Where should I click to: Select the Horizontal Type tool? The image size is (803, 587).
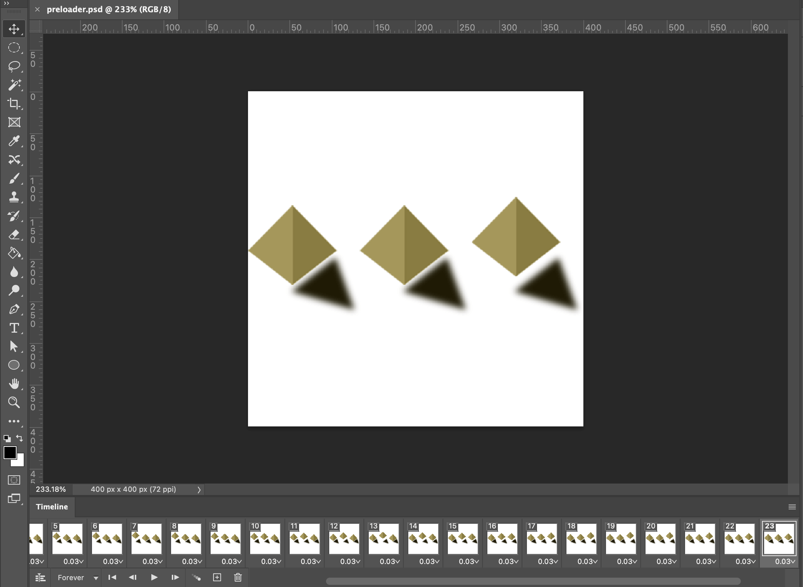click(x=14, y=328)
